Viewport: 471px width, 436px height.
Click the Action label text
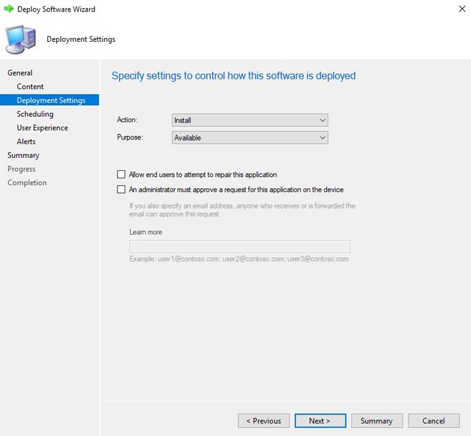point(127,119)
